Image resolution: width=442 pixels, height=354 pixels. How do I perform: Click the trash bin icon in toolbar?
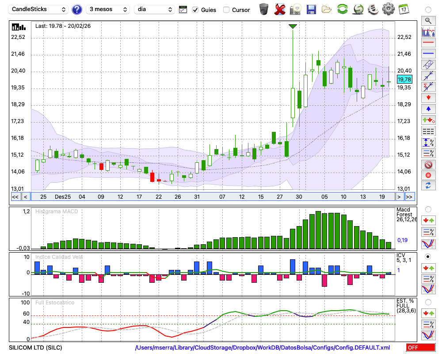tap(264, 9)
